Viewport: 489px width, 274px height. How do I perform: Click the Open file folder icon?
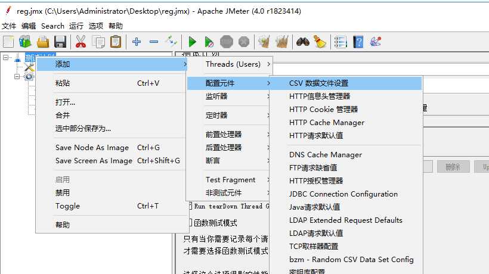click(x=43, y=42)
